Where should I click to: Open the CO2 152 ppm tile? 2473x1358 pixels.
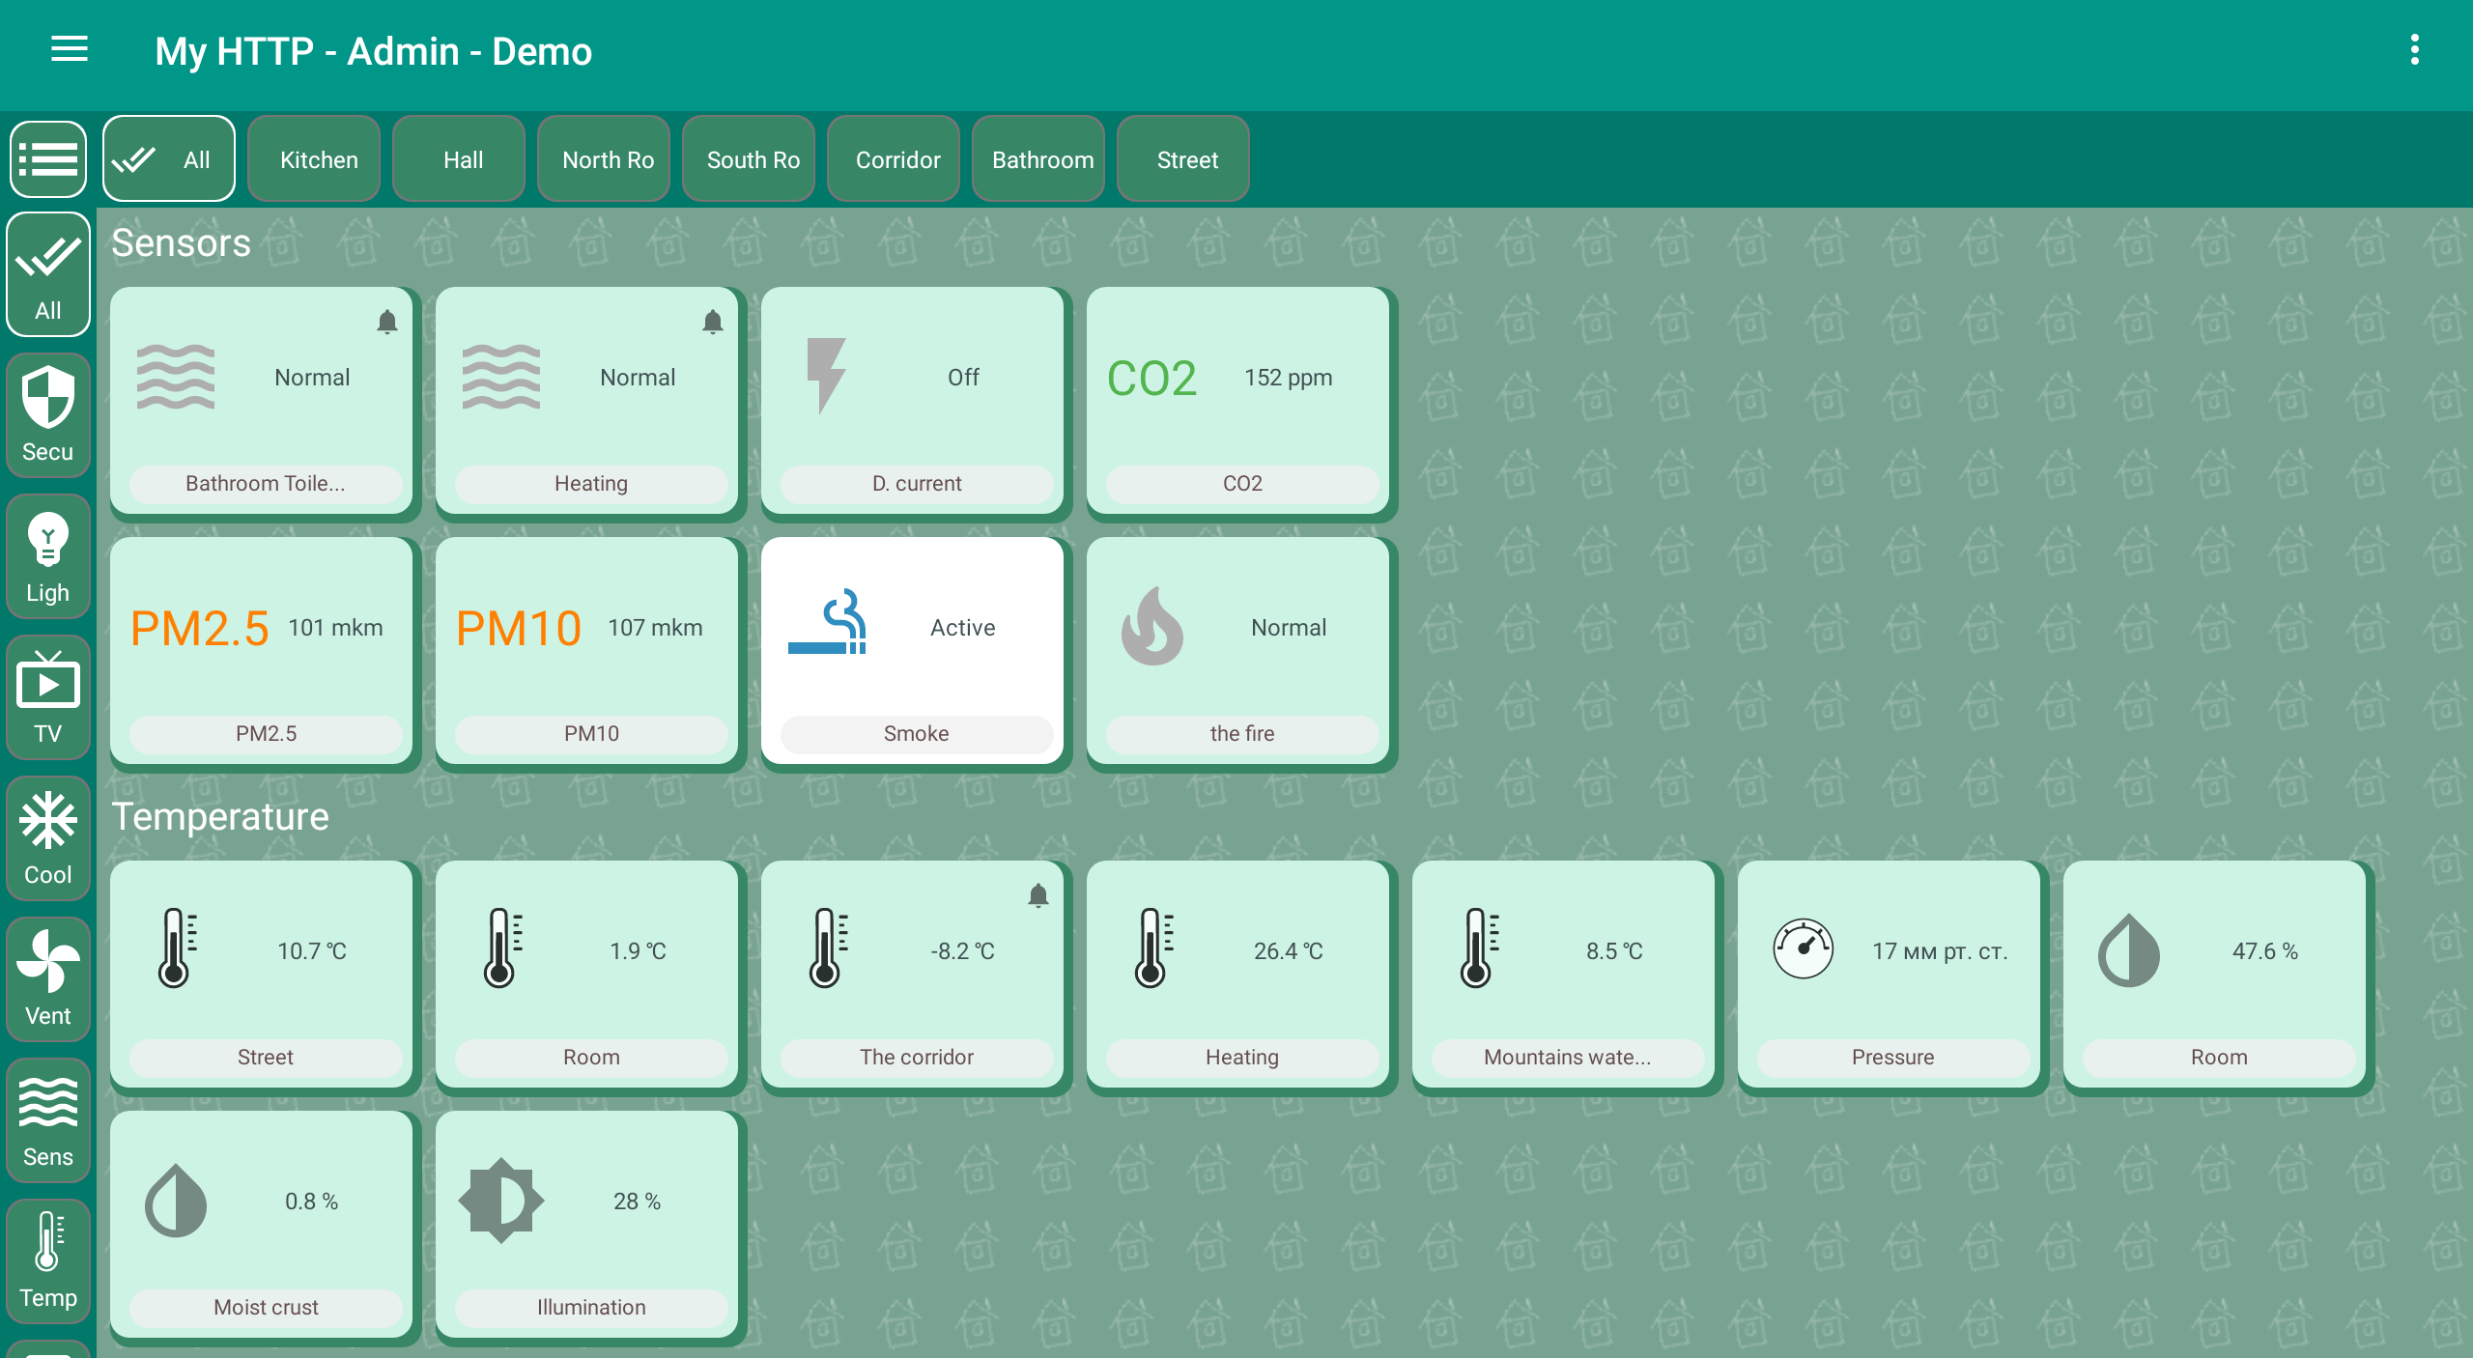[1238, 400]
